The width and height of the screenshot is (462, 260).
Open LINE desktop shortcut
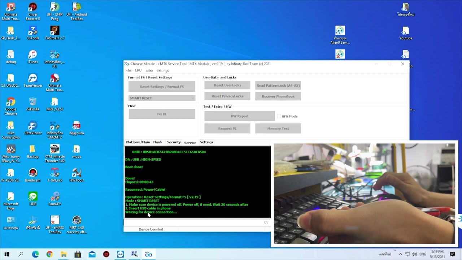(x=33, y=199)
